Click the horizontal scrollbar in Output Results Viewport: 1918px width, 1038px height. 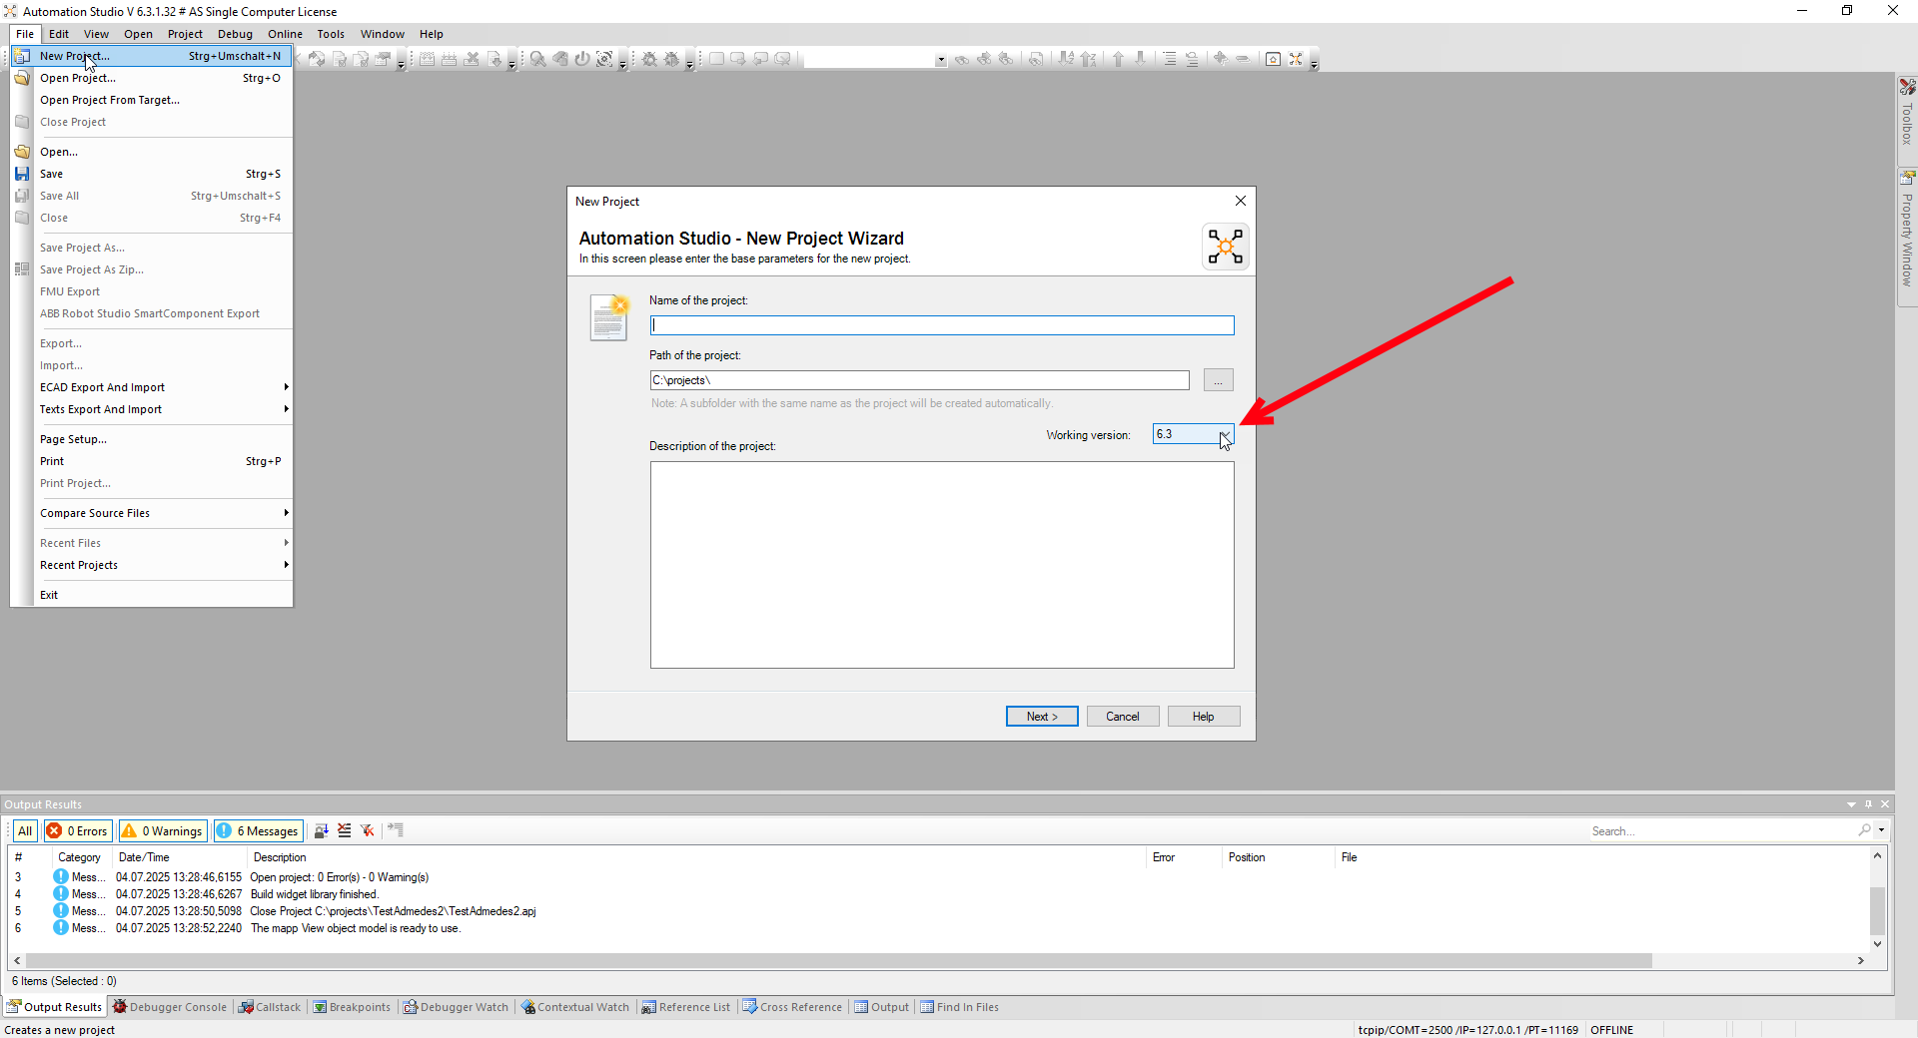839,960
